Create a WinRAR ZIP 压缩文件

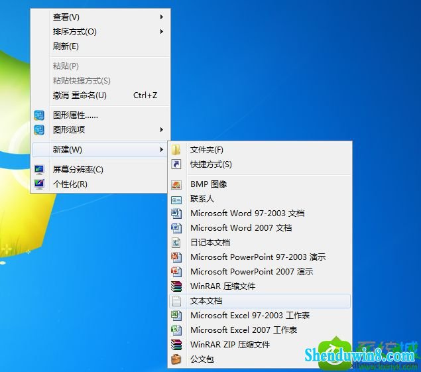(260, 345)
